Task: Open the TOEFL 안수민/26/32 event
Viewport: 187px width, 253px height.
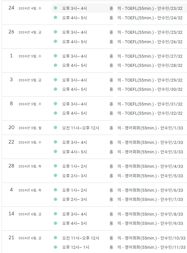Action: 119,42
